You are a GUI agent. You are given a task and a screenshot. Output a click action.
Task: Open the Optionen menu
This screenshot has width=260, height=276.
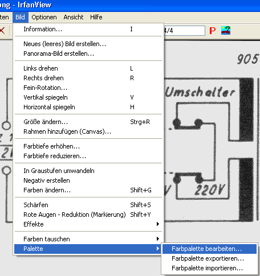[44, 17]
